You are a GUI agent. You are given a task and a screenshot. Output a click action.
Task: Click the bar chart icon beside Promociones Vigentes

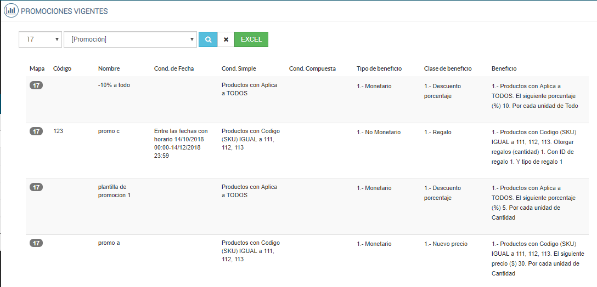(10, 10)
